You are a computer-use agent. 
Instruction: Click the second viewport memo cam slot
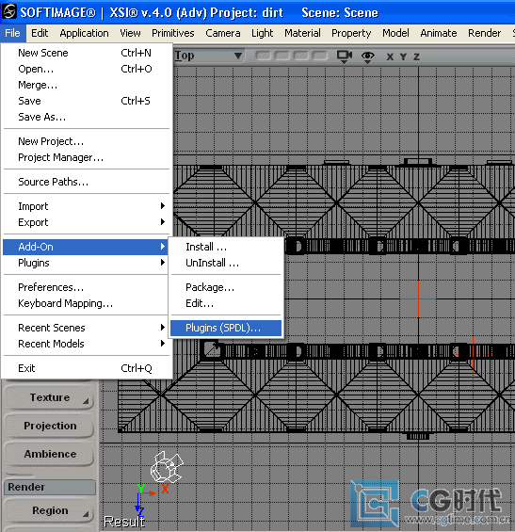coord(282,56)
